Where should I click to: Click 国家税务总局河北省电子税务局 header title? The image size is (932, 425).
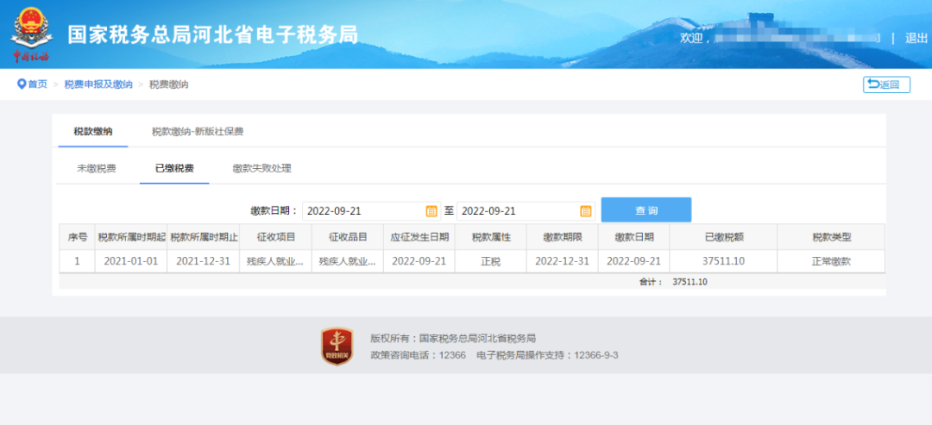pos(213,34)
